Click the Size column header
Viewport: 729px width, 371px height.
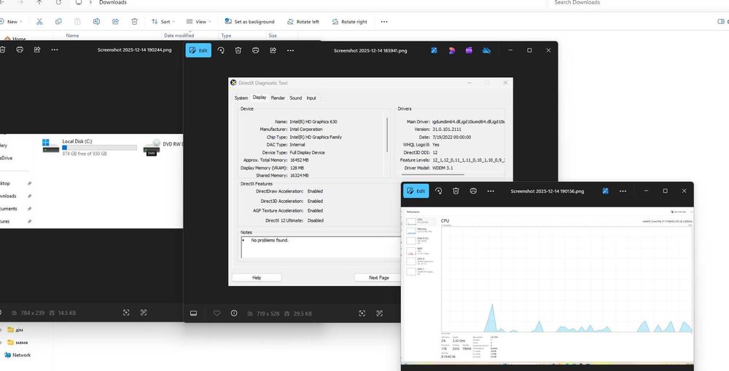tap(273, 35)
